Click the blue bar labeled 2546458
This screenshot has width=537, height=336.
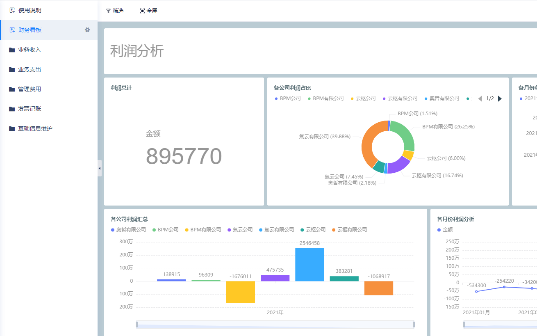309,265
